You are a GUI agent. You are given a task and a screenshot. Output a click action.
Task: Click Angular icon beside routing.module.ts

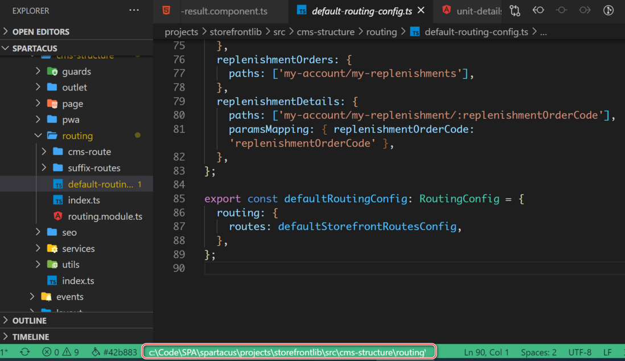pyautogui.click(x=58, y=216)
